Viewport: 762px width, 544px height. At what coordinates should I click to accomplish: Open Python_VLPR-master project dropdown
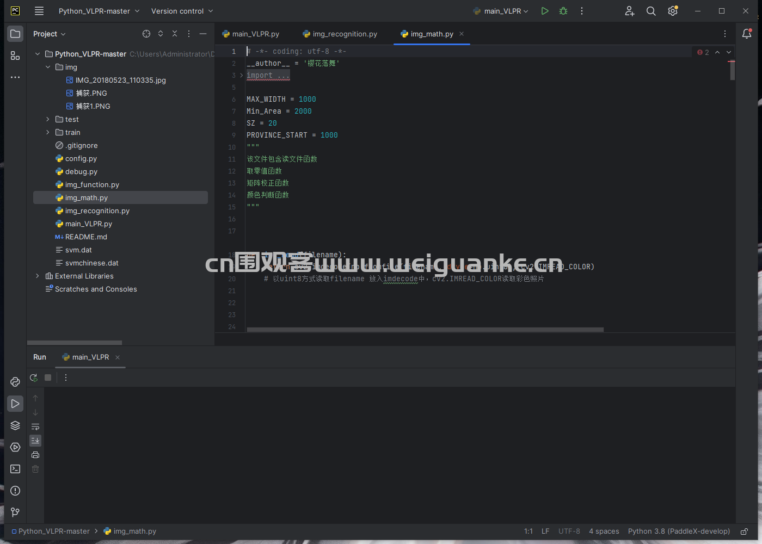[99, 11]
